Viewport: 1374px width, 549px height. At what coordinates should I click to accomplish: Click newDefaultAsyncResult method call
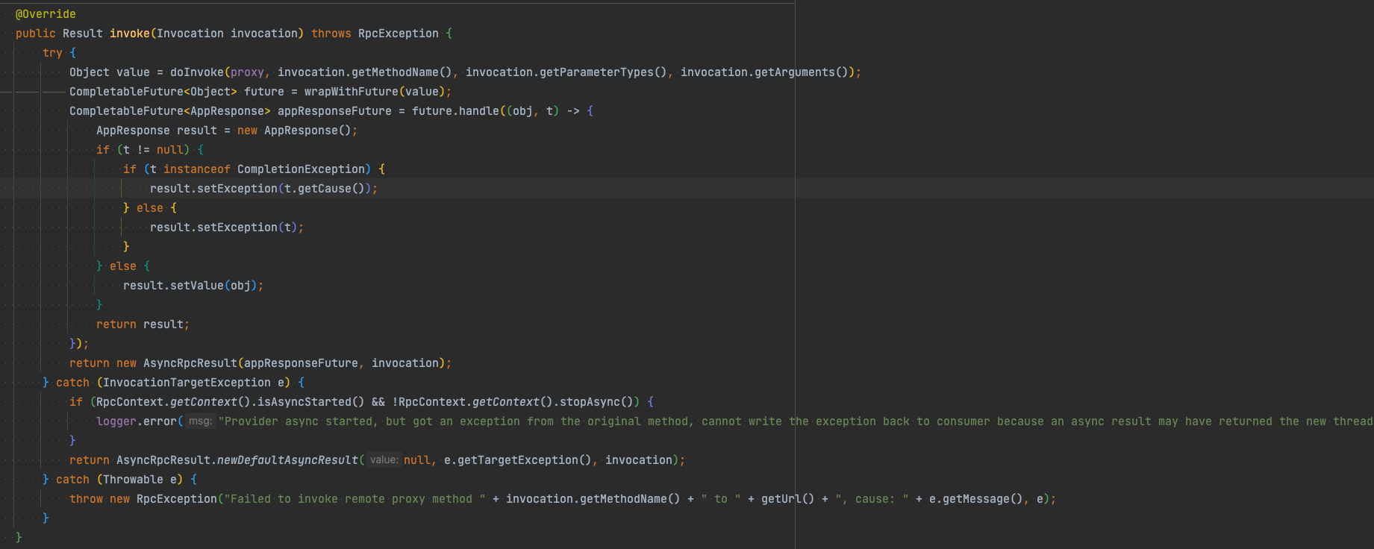click(287, 460)
